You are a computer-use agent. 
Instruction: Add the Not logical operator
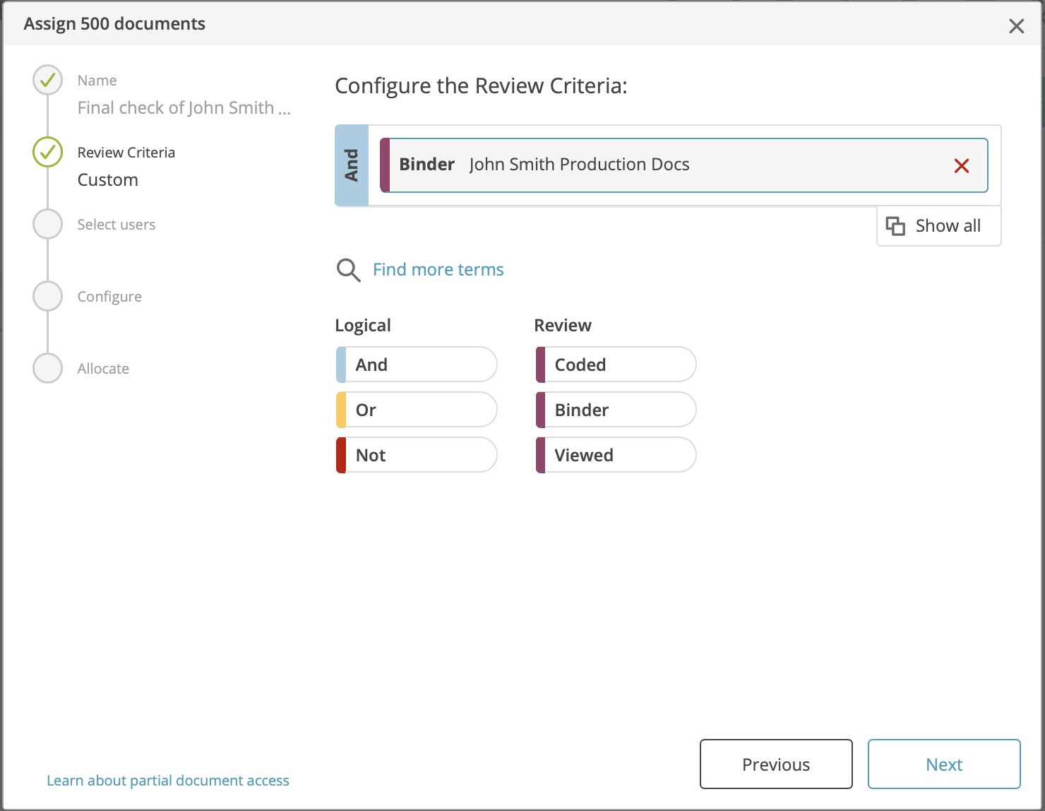click(x=417, y=455)
